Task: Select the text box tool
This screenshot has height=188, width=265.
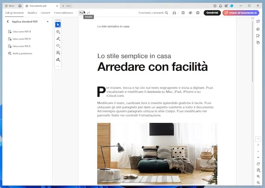Action: tap(58, 53)
